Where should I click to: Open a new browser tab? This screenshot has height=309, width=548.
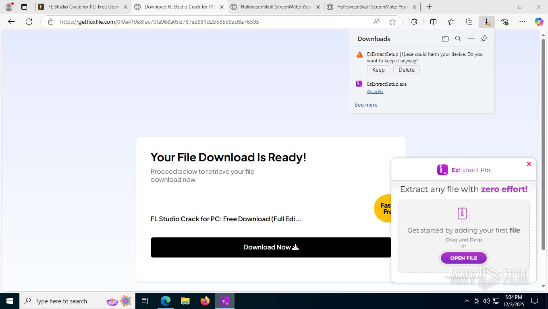click(430, 7)
